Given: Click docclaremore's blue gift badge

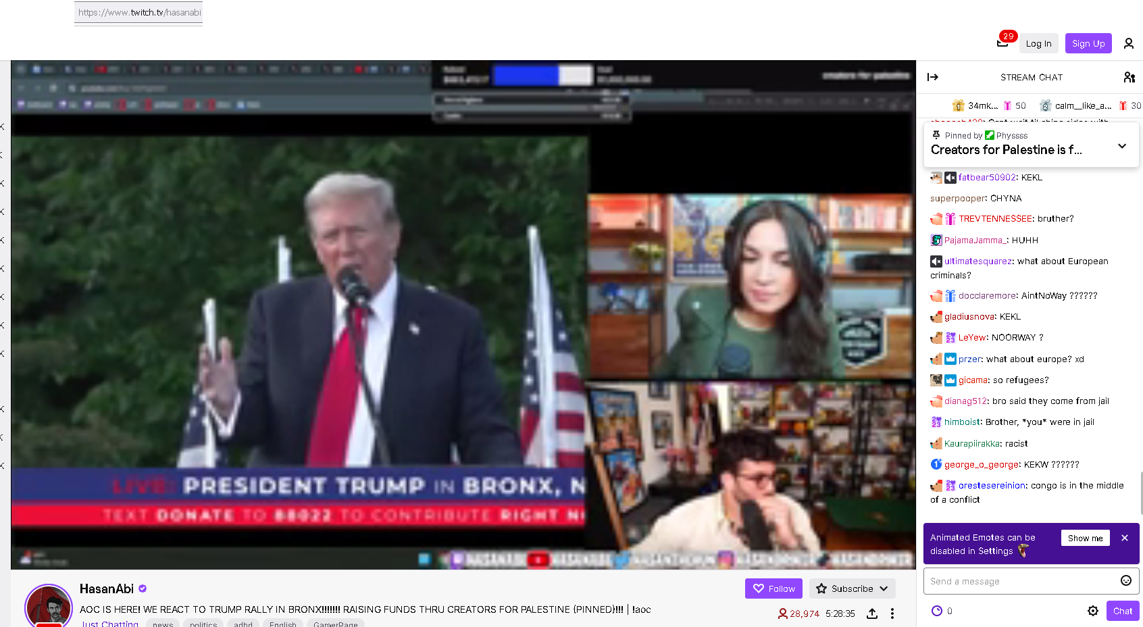Looking at the screenshot, I should pos(950,296).
